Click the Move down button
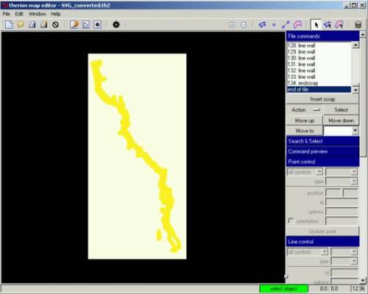The height and width of the screenshot is (294, 368). click(x=341, y=121)
